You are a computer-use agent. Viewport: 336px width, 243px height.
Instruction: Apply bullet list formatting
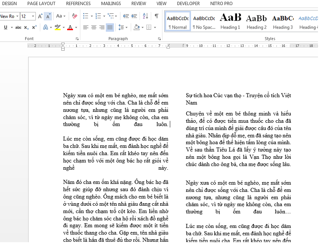coord(86,16)
